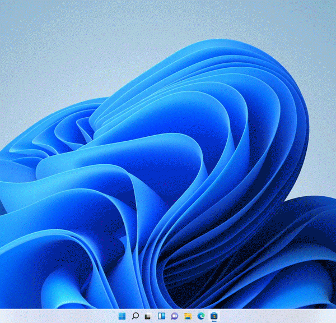
Task: Launch Teams Chat from the taskbar
Action: click(174, 316)
